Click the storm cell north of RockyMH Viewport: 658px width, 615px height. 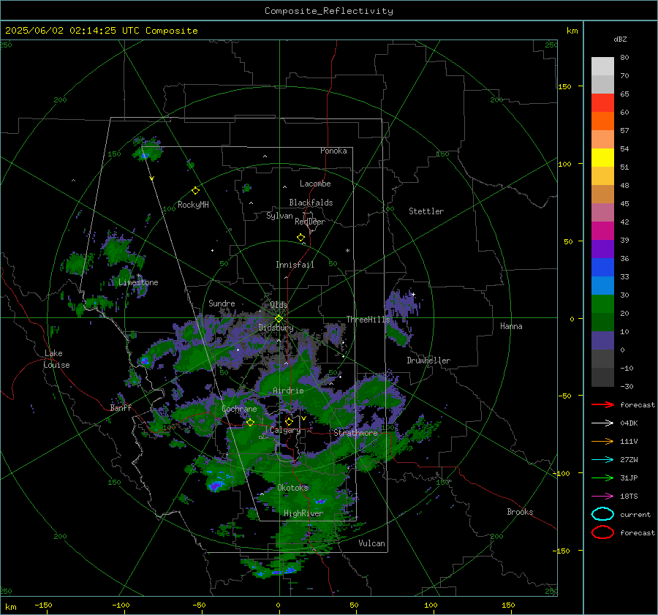click(146, 151)
